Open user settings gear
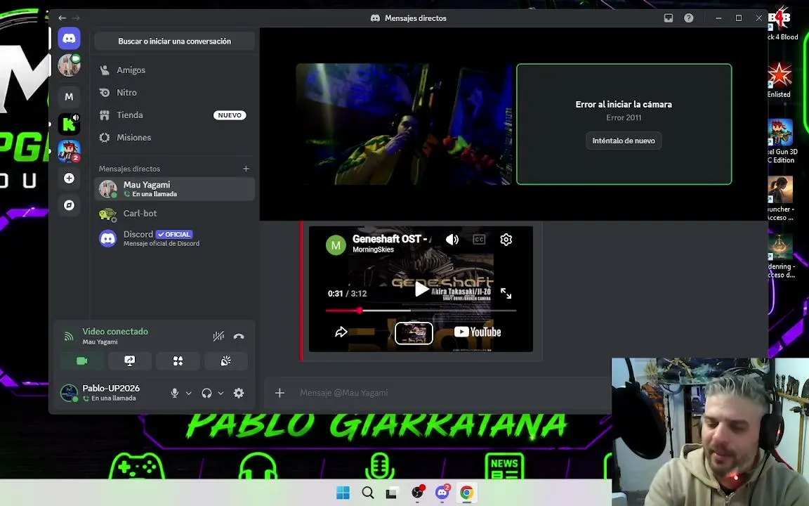This screenshot has width=809, height=506. 238,393
